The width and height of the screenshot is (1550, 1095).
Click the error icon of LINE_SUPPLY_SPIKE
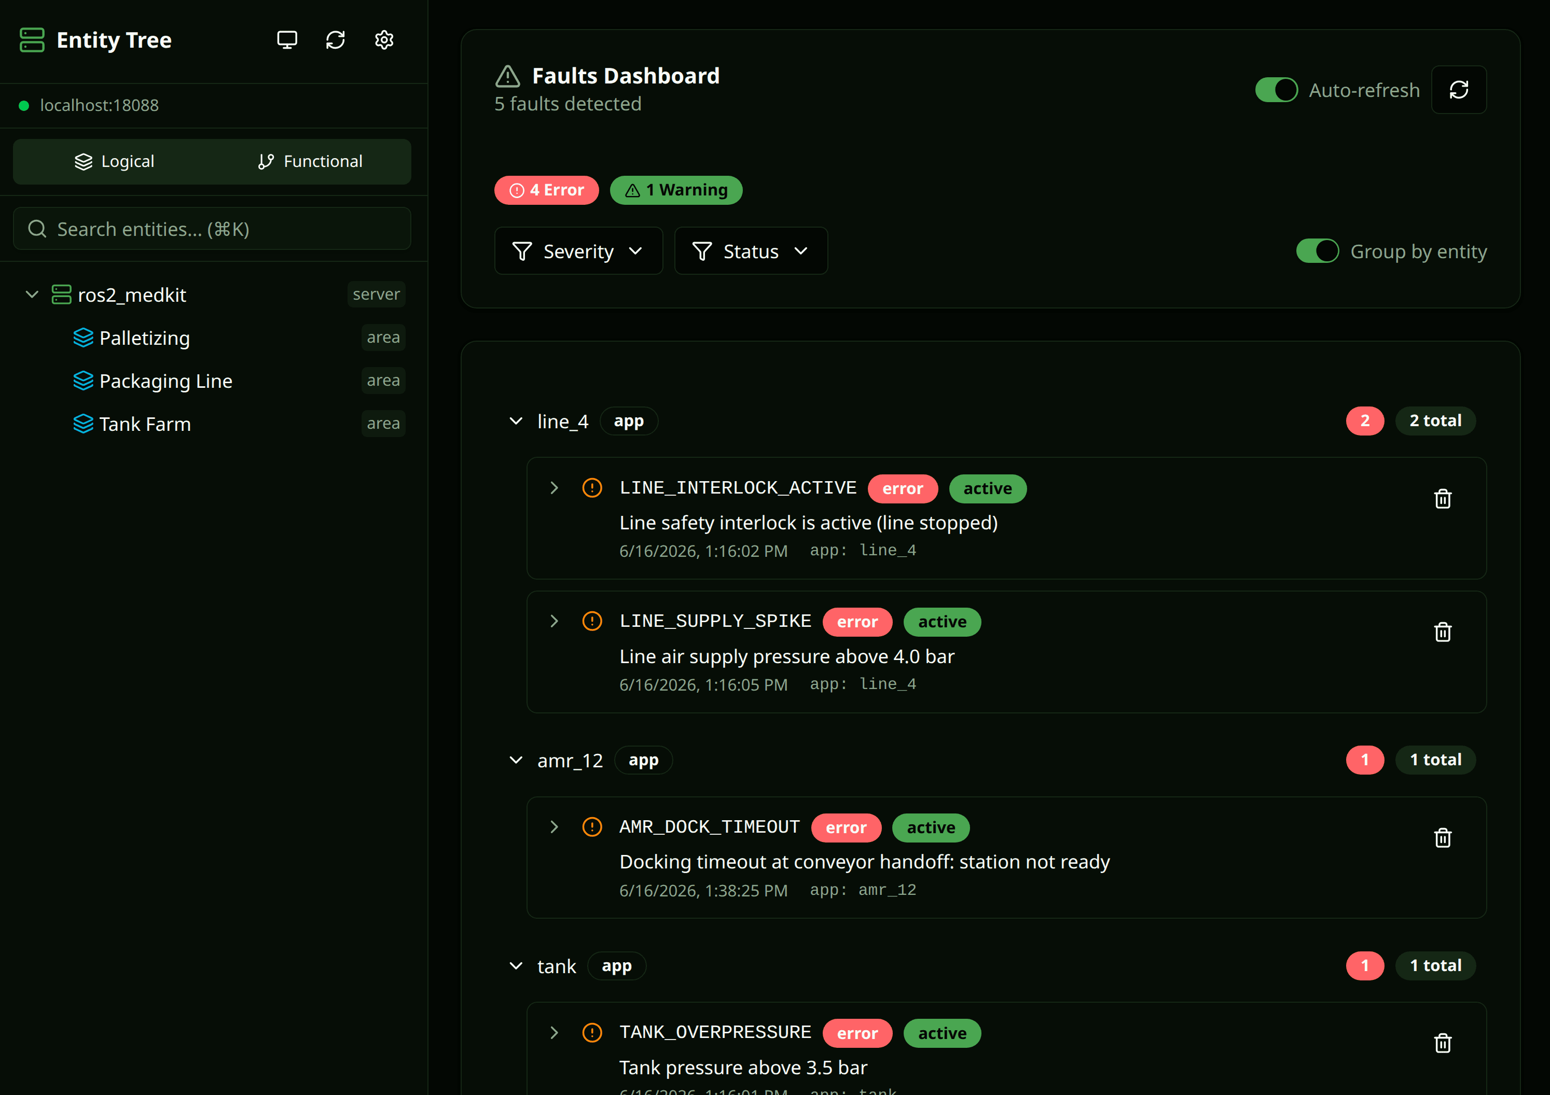[x=592, y=621]
